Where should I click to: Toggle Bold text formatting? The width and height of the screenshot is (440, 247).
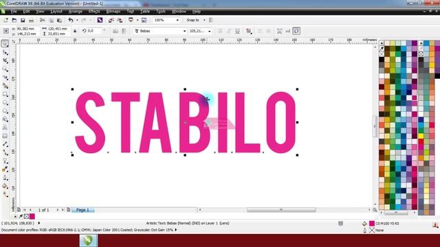point(220,31)
